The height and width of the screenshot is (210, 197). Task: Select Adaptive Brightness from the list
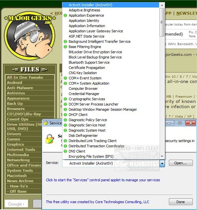click(111, 10)
